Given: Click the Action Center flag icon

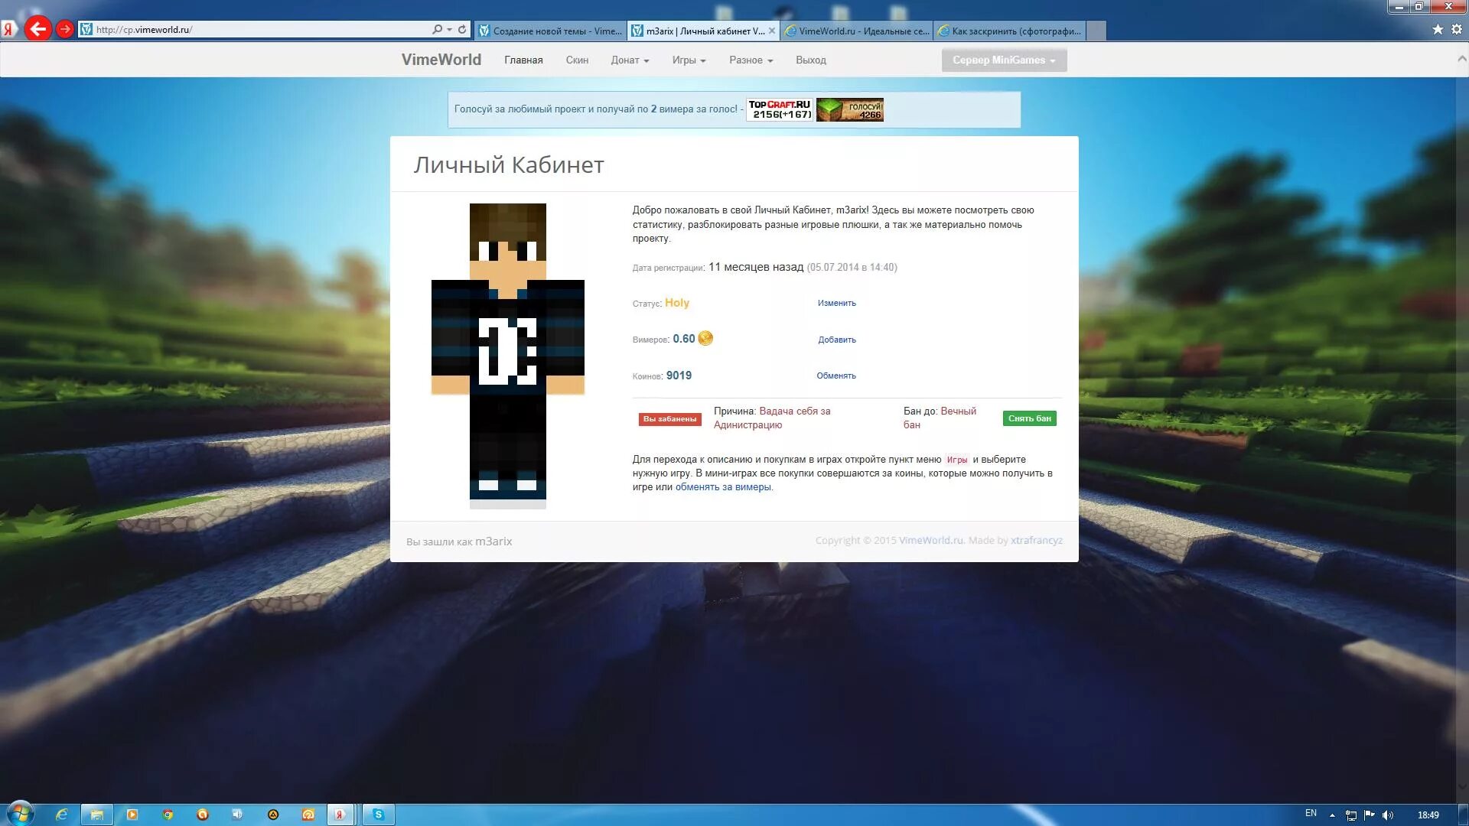Looking at the screenshot, I should [x=1370, y=815].
